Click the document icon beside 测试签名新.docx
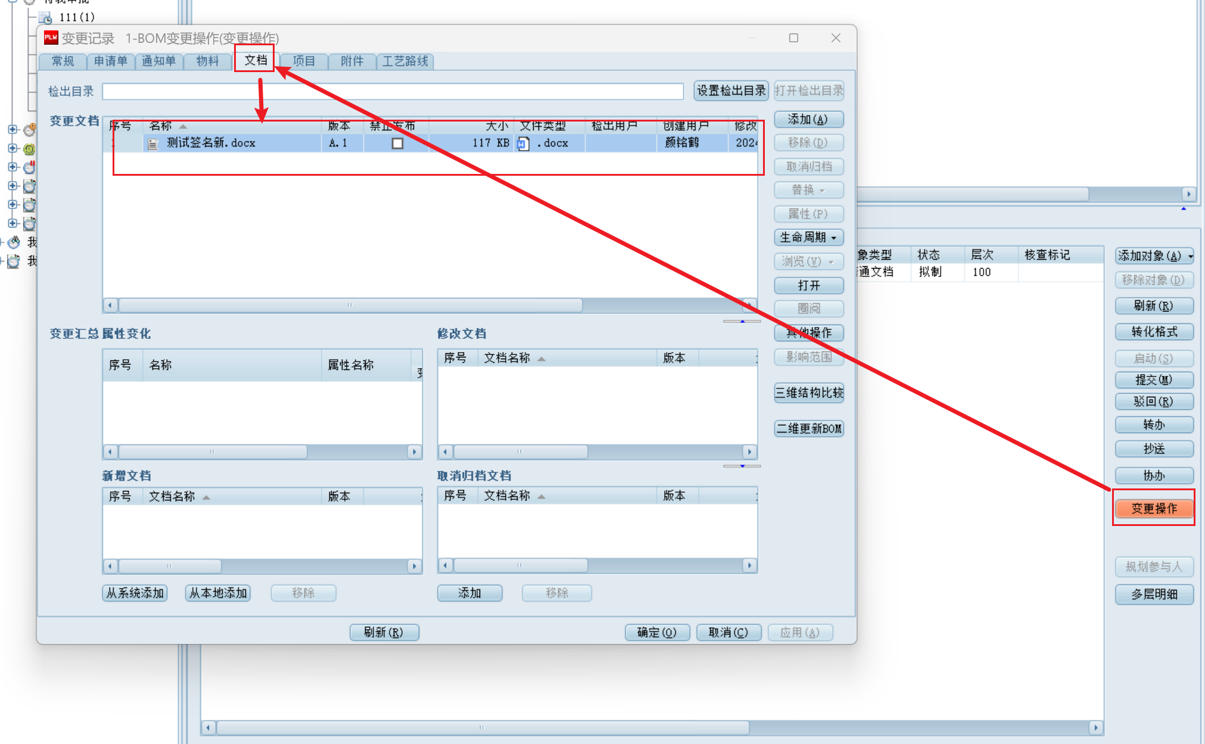 (153, 144)
